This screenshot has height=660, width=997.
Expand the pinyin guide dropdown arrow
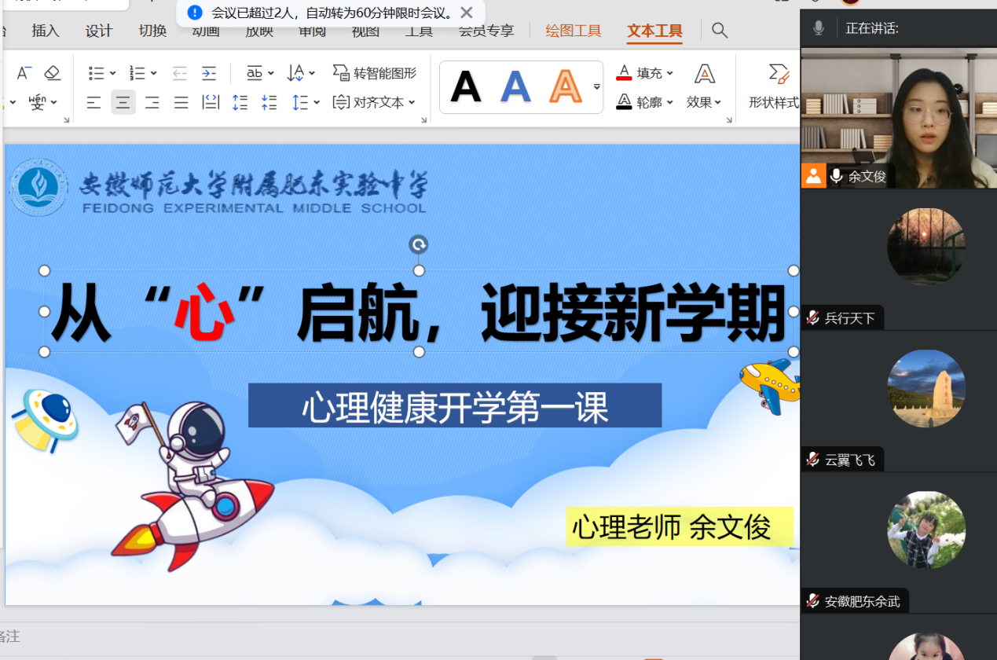(54, 102)
